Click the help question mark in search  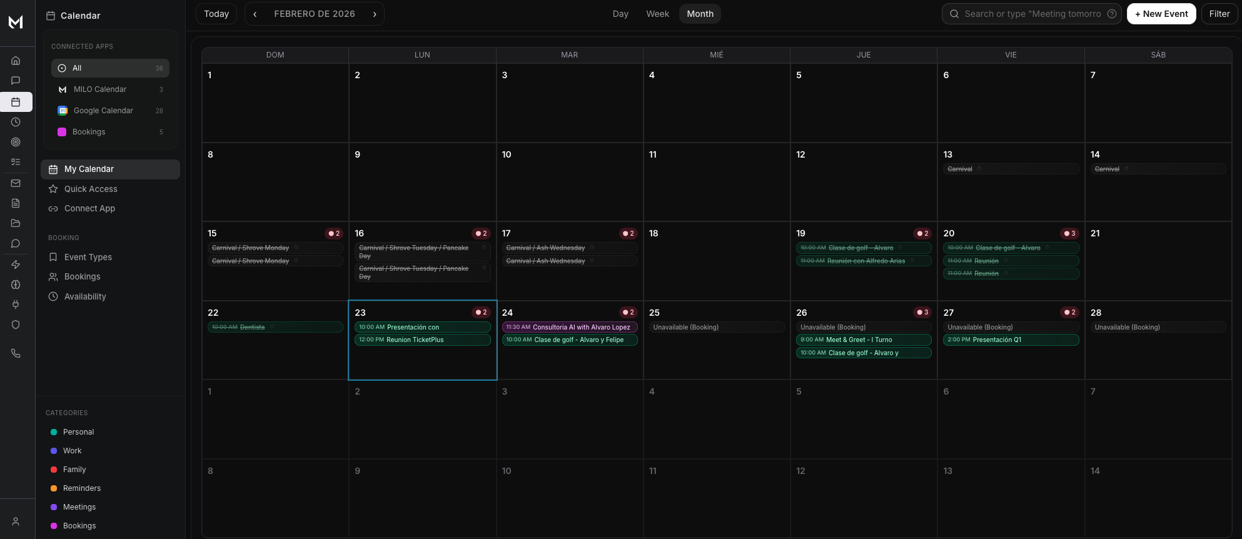(x=1112, y=14)
